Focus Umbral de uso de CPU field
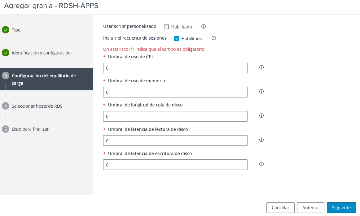Viewport: 360px width, 216px height. coord(175,68)
